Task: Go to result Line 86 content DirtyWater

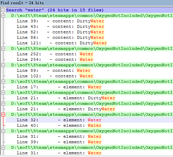Action: tap(89, 37)
